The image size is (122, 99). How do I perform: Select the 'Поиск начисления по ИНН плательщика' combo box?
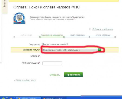point(72,50)
